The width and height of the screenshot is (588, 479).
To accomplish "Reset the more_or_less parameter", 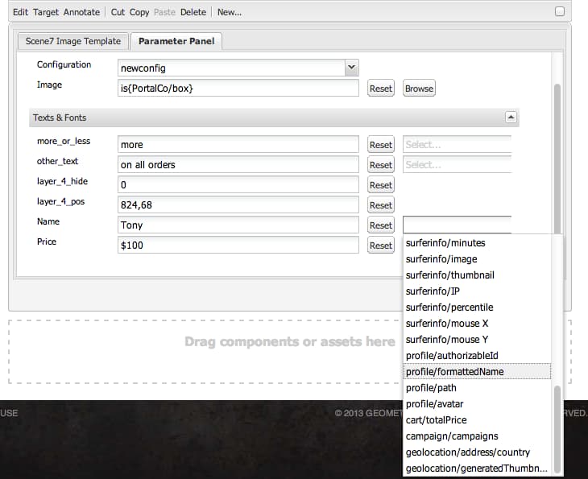I will tap(381, 145).
